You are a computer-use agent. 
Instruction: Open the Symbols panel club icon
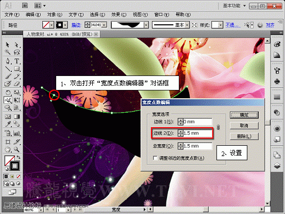tap(277, 81)
